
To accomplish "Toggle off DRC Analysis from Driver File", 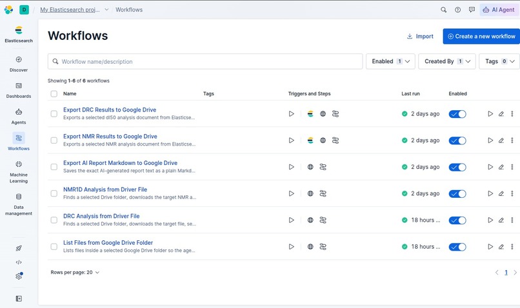I will pyautogui.click(x=457, y=220).
